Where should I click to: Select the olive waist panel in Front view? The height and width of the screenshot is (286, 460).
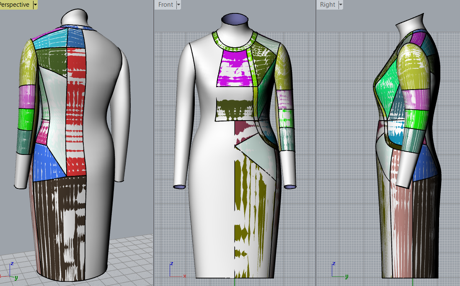pyautogui.click(x=234, y=110)
